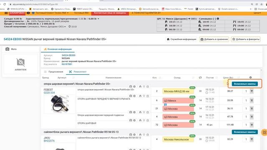This screenshot has height=150, width=267.
Task: Click the red Контактные лица не заведены label
Action: coord(110,13)
